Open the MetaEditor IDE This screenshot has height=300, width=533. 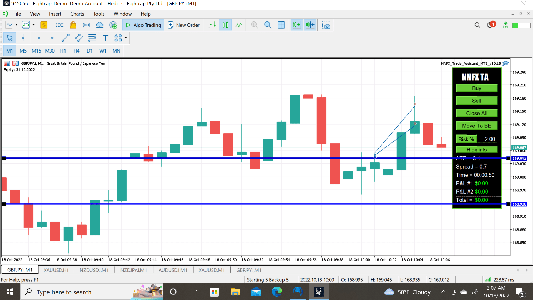tap(59, 25)
